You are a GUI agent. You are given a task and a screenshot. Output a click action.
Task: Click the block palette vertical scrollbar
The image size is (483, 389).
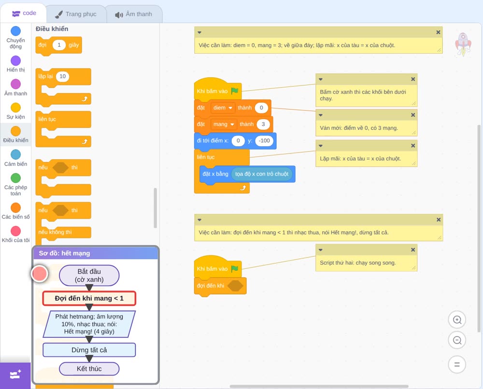155,208
